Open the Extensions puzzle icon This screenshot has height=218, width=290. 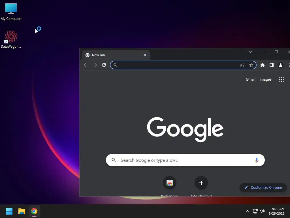click(263, 65)
